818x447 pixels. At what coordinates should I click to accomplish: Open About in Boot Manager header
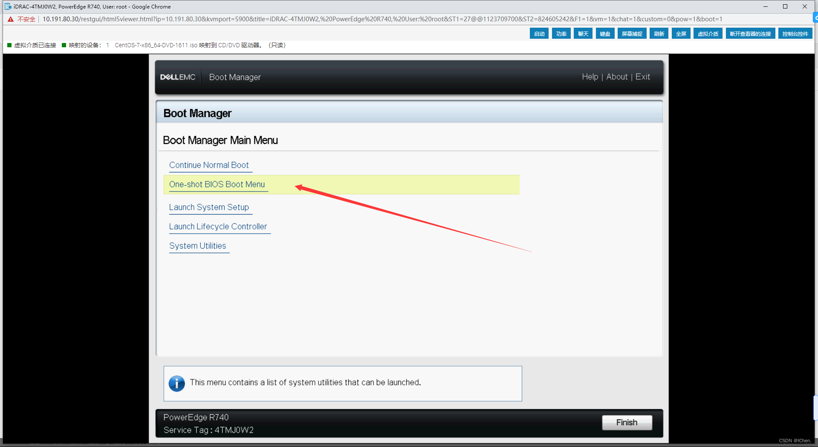(617, 77)
